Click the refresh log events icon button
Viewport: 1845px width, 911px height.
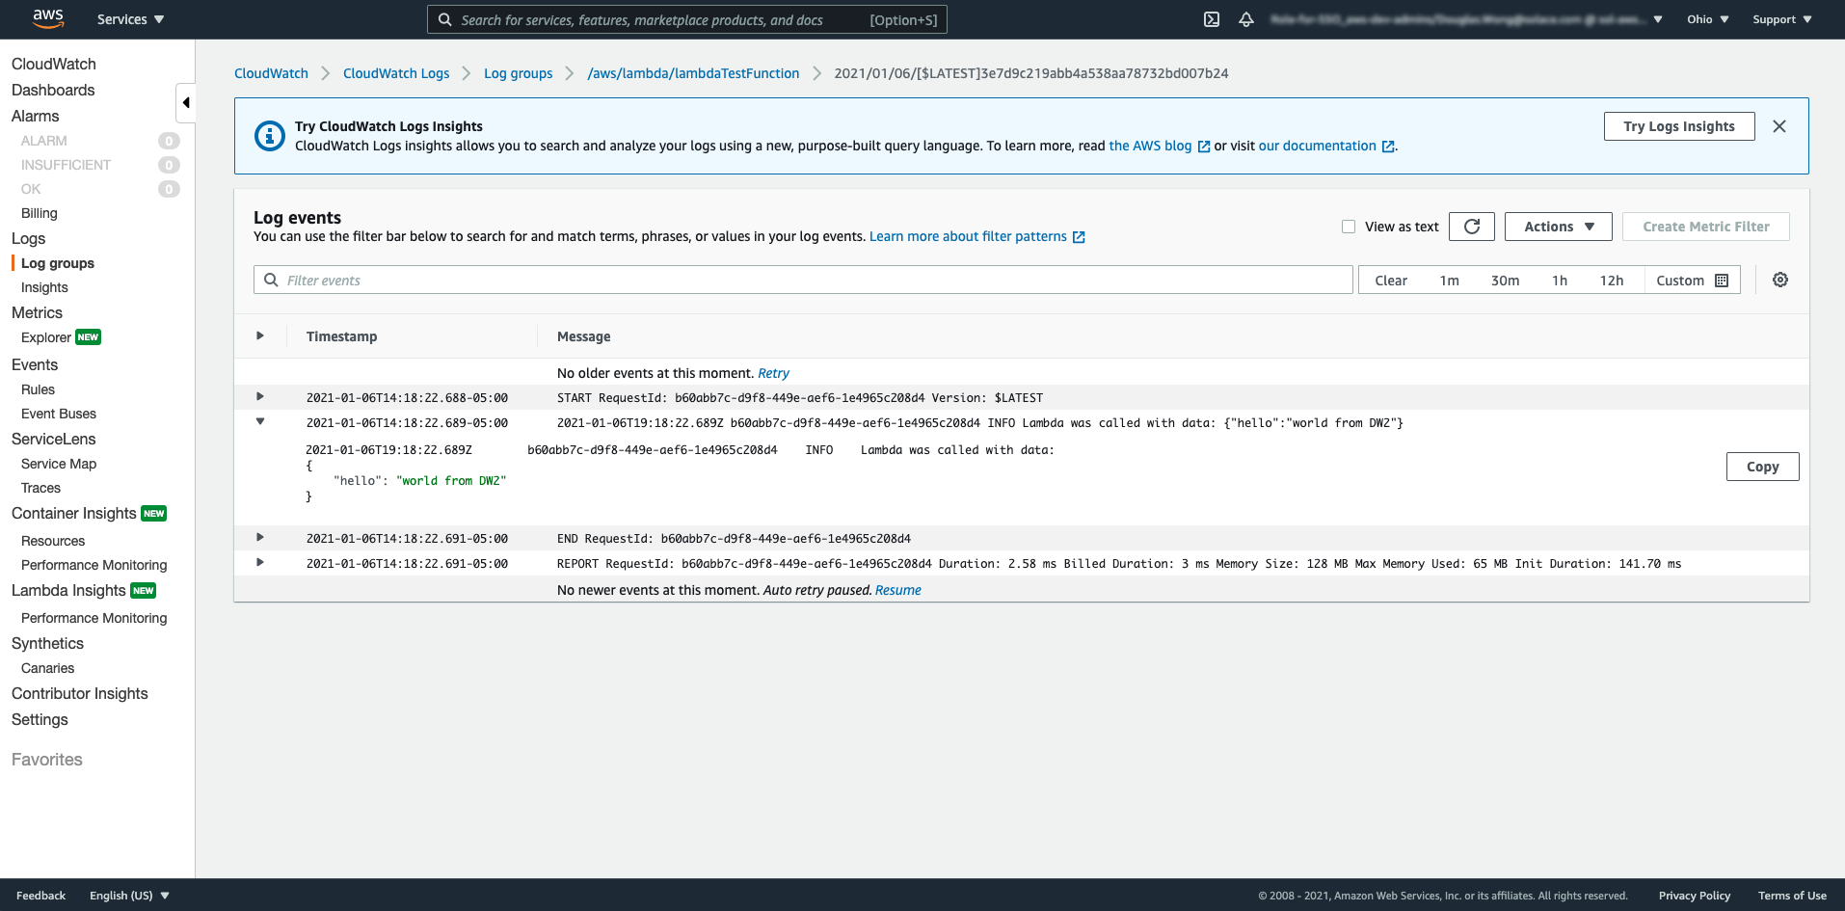[1471, 227]
